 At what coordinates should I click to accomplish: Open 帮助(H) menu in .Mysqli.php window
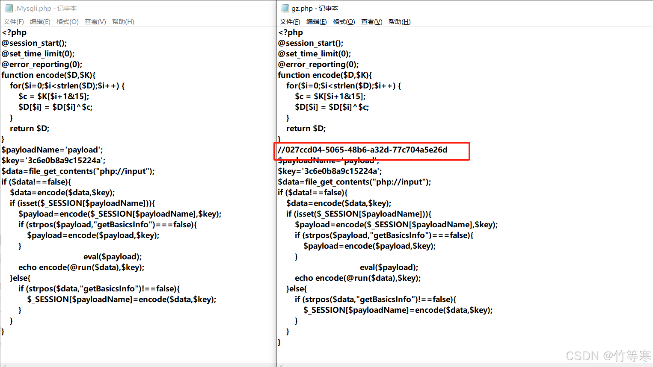[x=123, y=22]
